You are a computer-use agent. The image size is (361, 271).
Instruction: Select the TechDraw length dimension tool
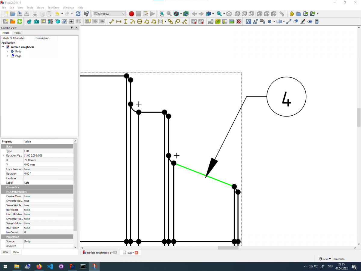tap(112, 21)
